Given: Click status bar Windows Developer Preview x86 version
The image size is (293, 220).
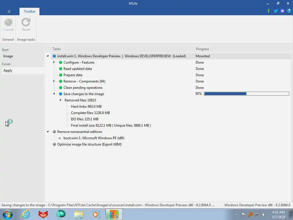Looking at the screenshot, I should tap(257, 205).
